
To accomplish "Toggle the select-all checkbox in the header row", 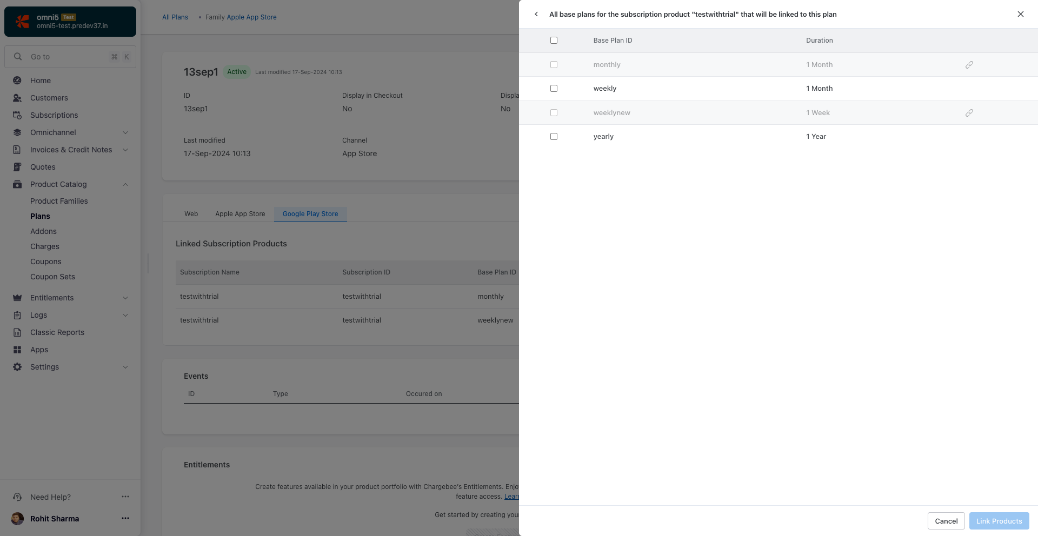I will (554, 41).
